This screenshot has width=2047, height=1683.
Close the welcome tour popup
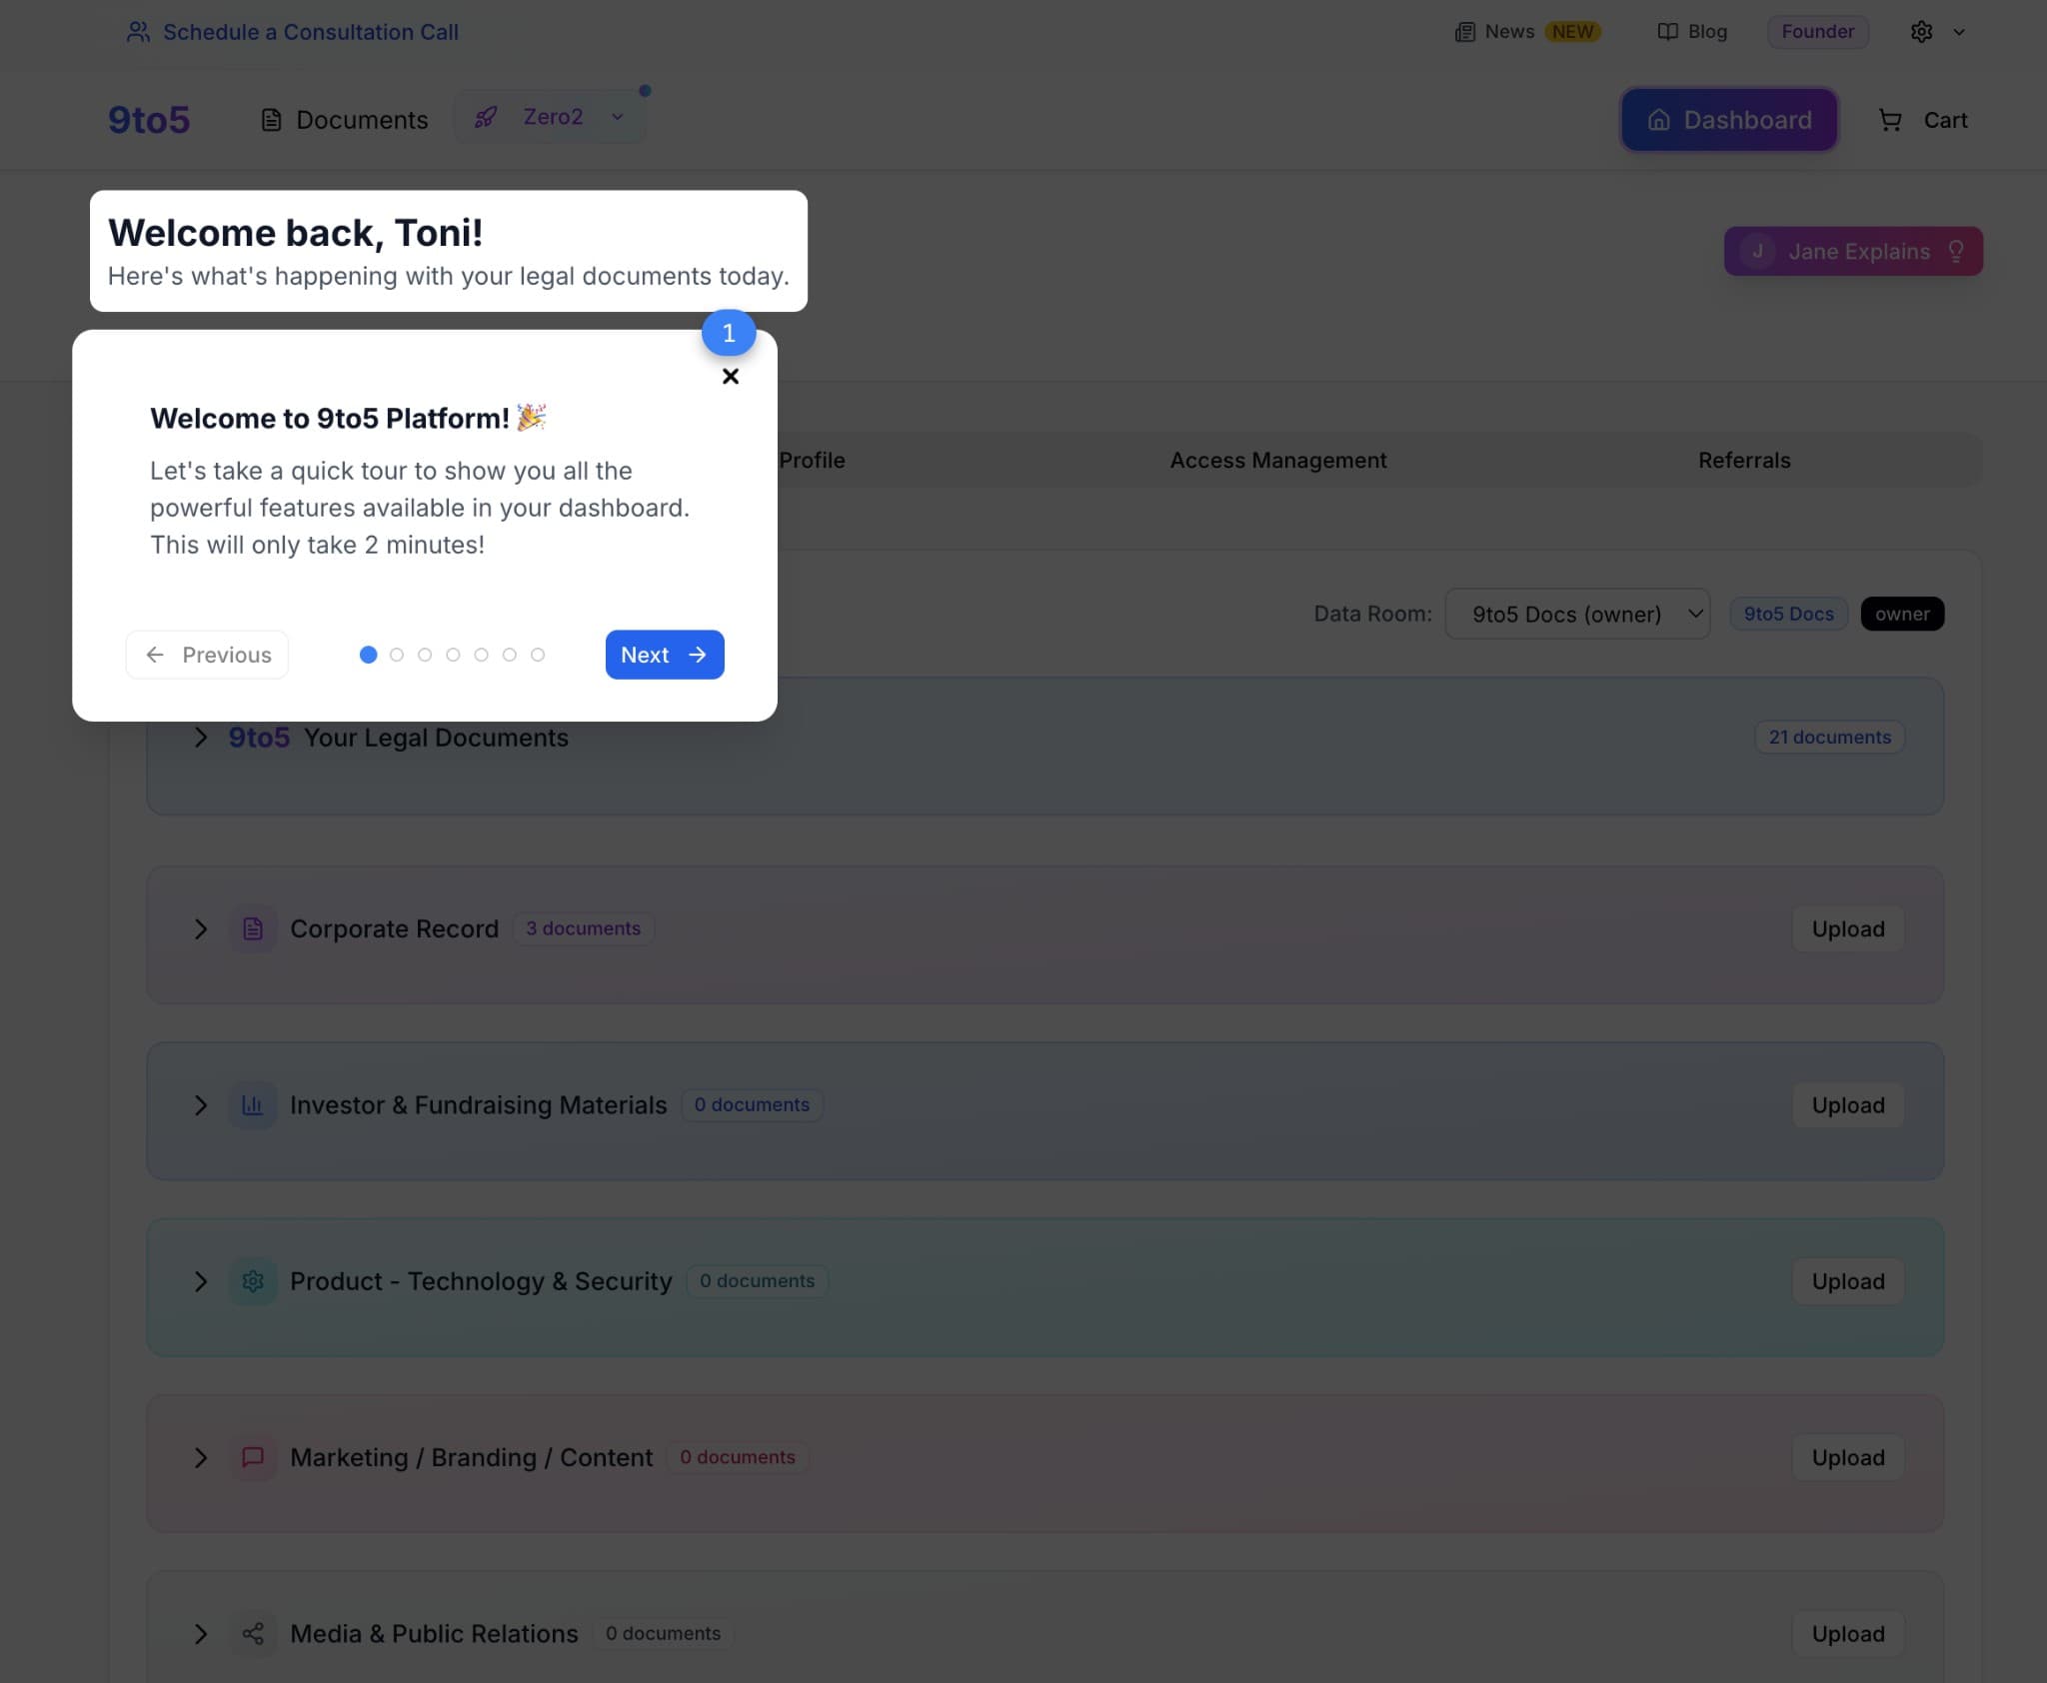pyautogui.click(x=731, y=377)
